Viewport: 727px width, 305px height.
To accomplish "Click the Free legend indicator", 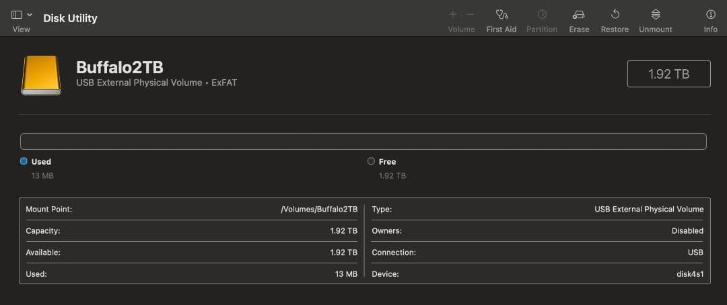I will click(371, 161).
